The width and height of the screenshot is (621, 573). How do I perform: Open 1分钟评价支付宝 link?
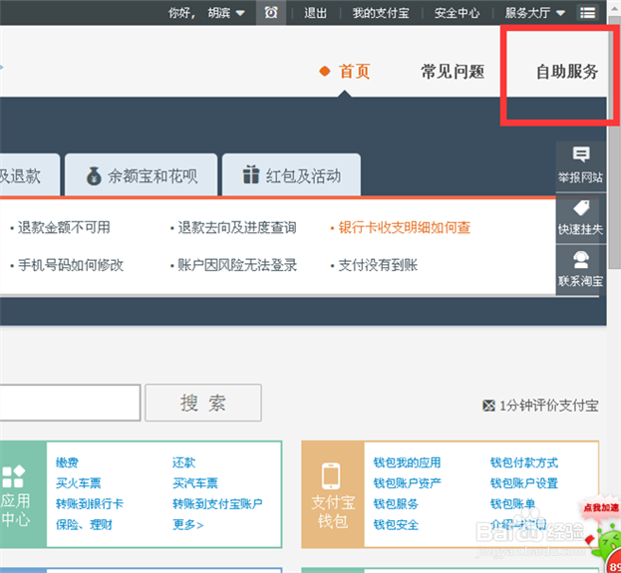[548, 406]
